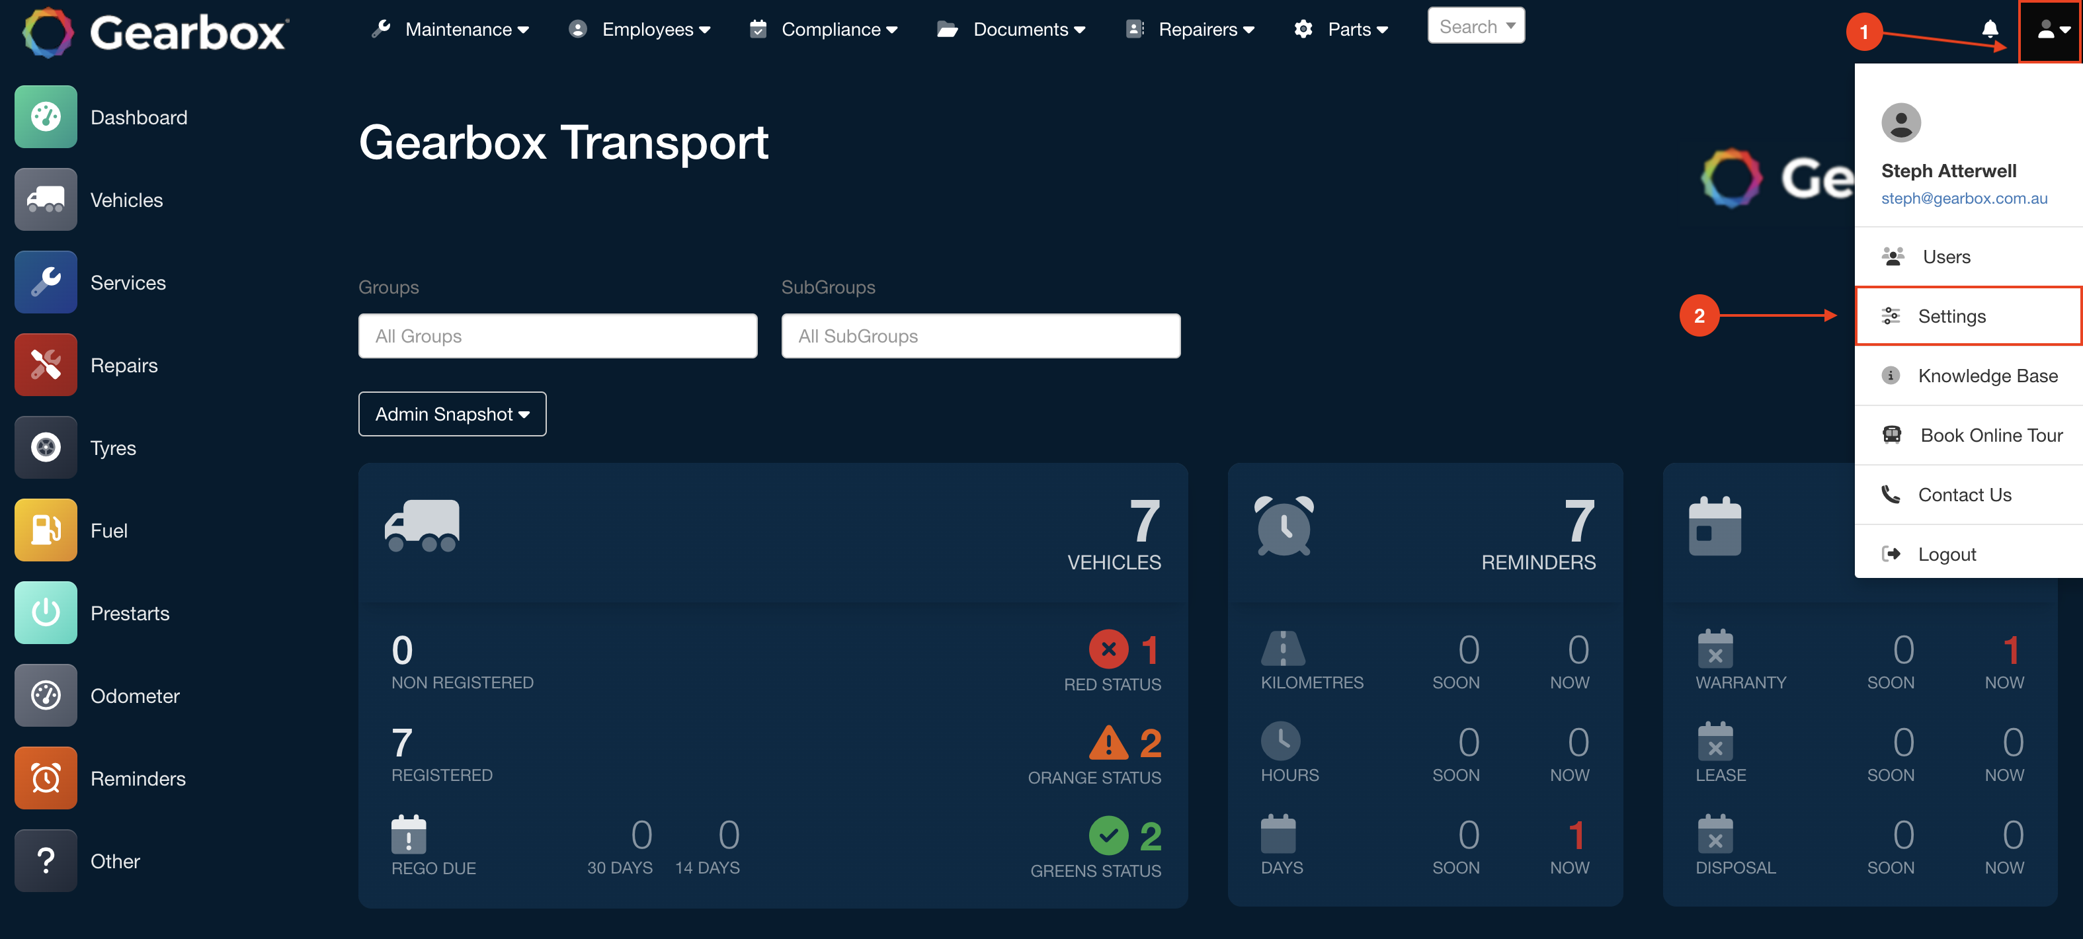This screenshot has height=939, width=2083.
Task: Expand the Maintenance menu
Action: tap(450, 30)
